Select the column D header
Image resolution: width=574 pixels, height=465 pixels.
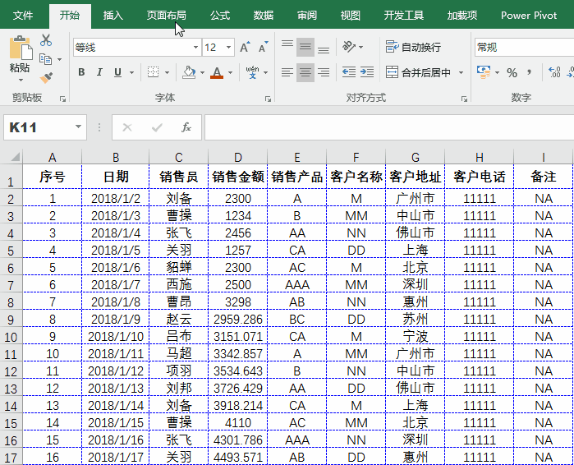(x=237, y=157)
